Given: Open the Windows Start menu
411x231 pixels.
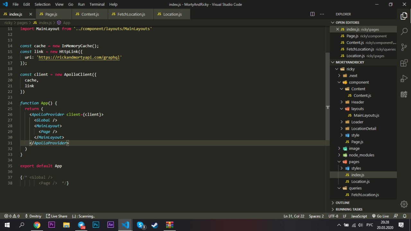Looking at the screenshot, I should coord(7,225).
